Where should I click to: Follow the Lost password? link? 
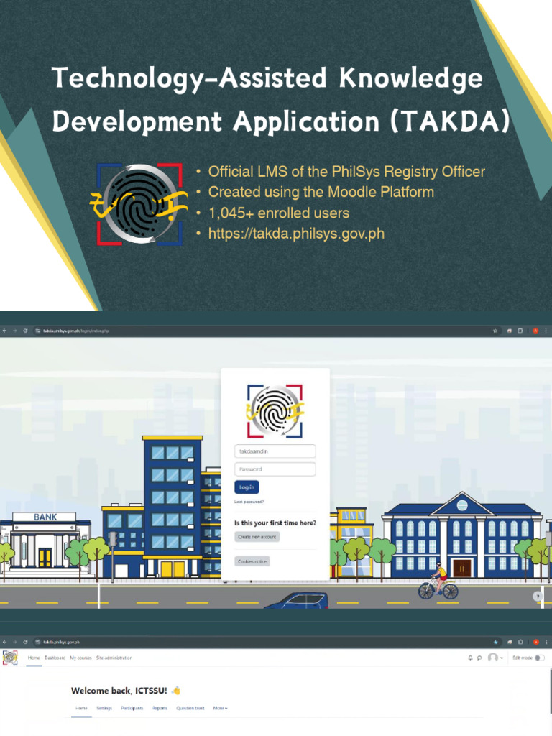(x=249, y=502)
